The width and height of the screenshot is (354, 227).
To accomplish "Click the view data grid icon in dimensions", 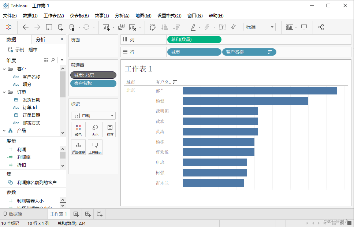I will [46, 60].
